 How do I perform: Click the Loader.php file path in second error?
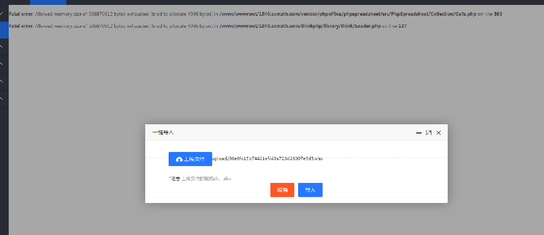300,26
